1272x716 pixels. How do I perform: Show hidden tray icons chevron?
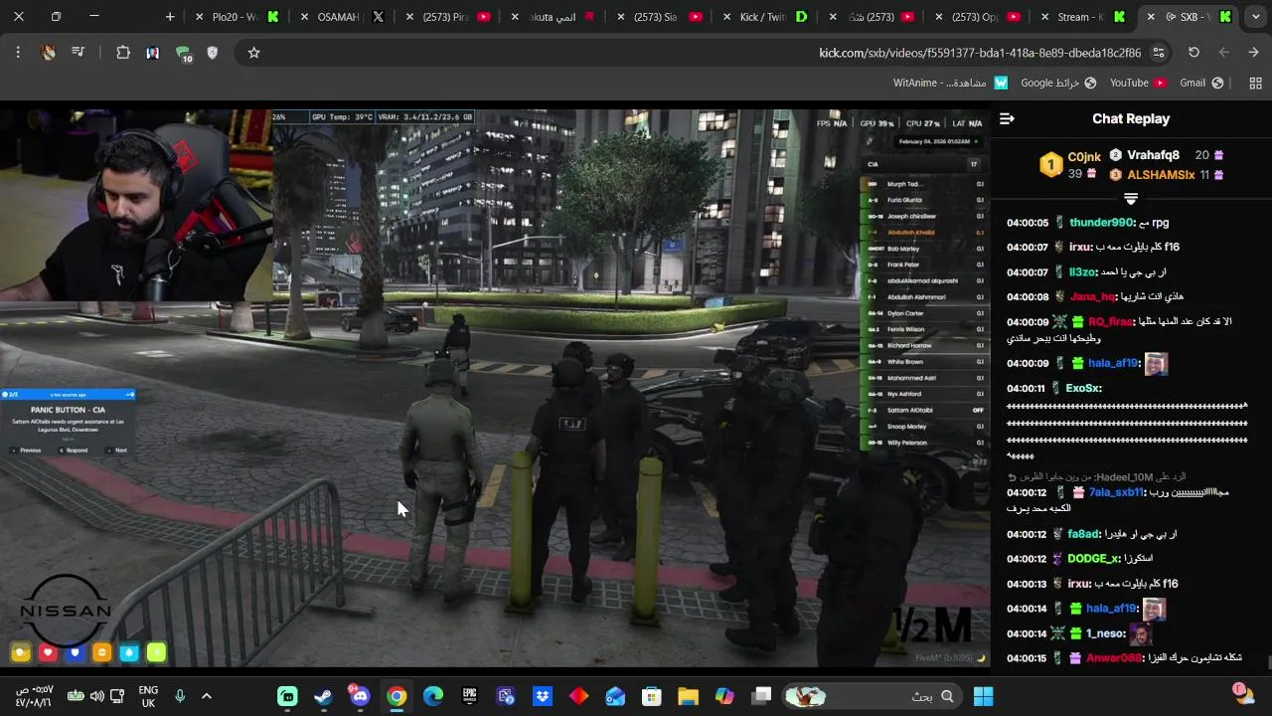click(x=207, y=696)
